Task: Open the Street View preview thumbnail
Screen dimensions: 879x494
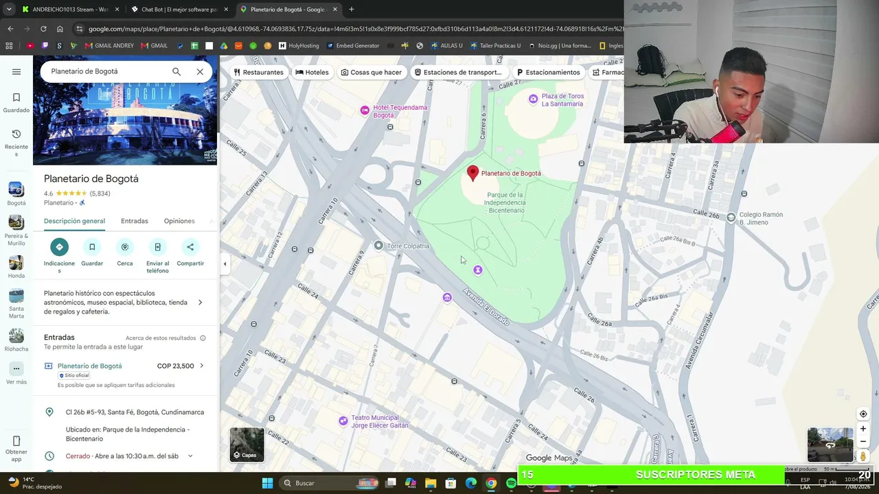Action: pyautogui.click(x=830, y=445)
